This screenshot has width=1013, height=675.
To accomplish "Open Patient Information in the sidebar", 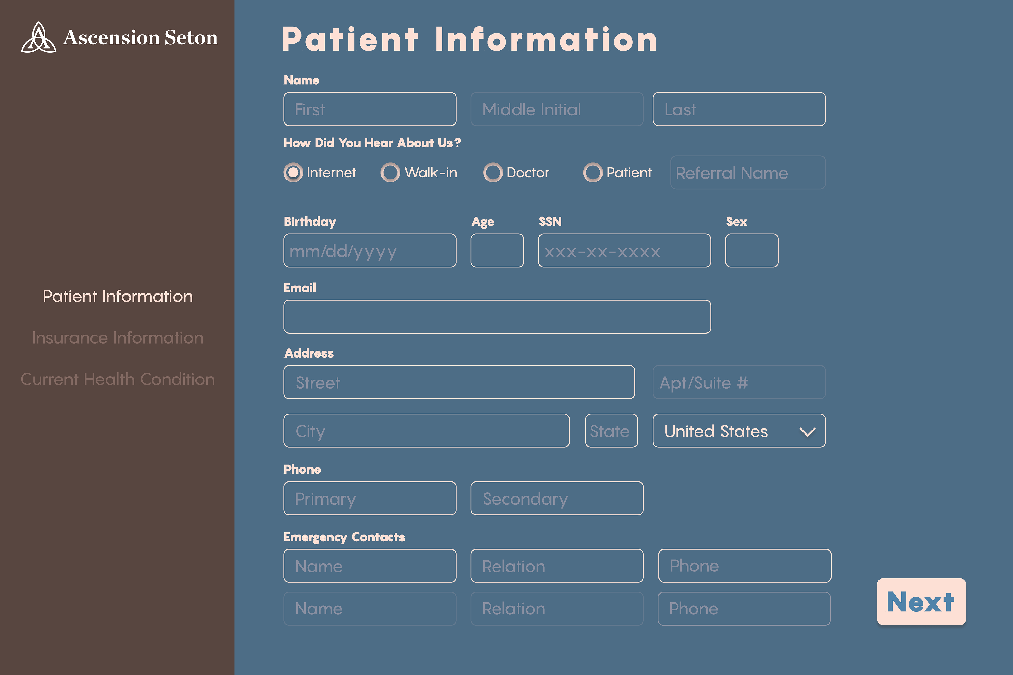I will (118, 296).
